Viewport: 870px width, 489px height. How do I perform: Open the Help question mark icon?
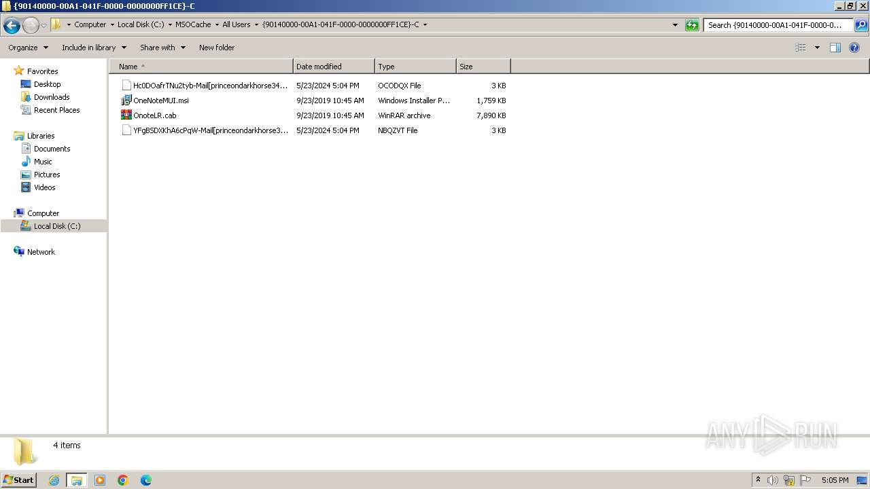[854, 48]
